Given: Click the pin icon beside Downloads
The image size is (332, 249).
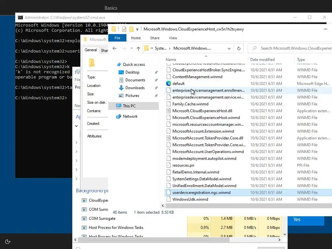Looking at the screenshot, I should (156, 88).
